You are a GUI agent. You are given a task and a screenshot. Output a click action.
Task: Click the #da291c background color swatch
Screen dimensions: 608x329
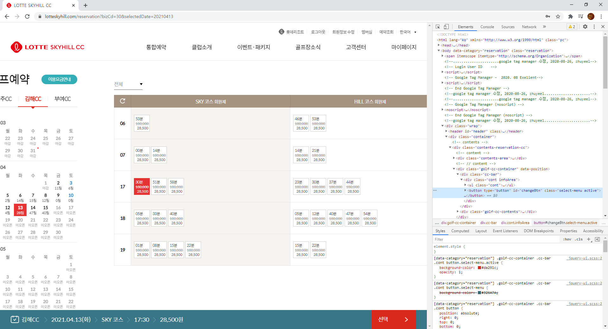479,268
